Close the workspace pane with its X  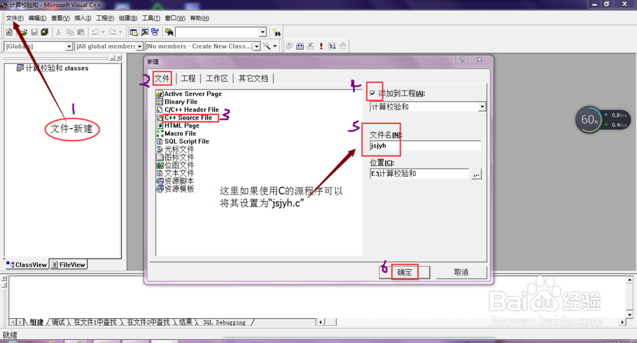tap(119, 58)
